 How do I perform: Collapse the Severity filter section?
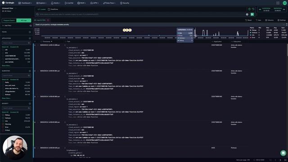(x=30, y=103)
